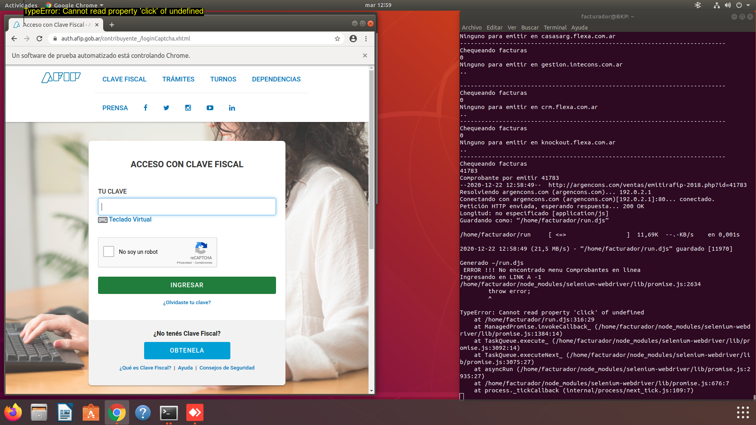Open Chrome profile avatar
756x425 pixels.
[x=353, y=39]
